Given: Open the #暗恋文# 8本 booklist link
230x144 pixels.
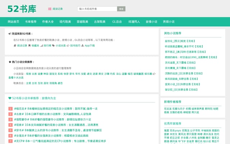Looking at the screenshot, I should [x=56, y=109].
